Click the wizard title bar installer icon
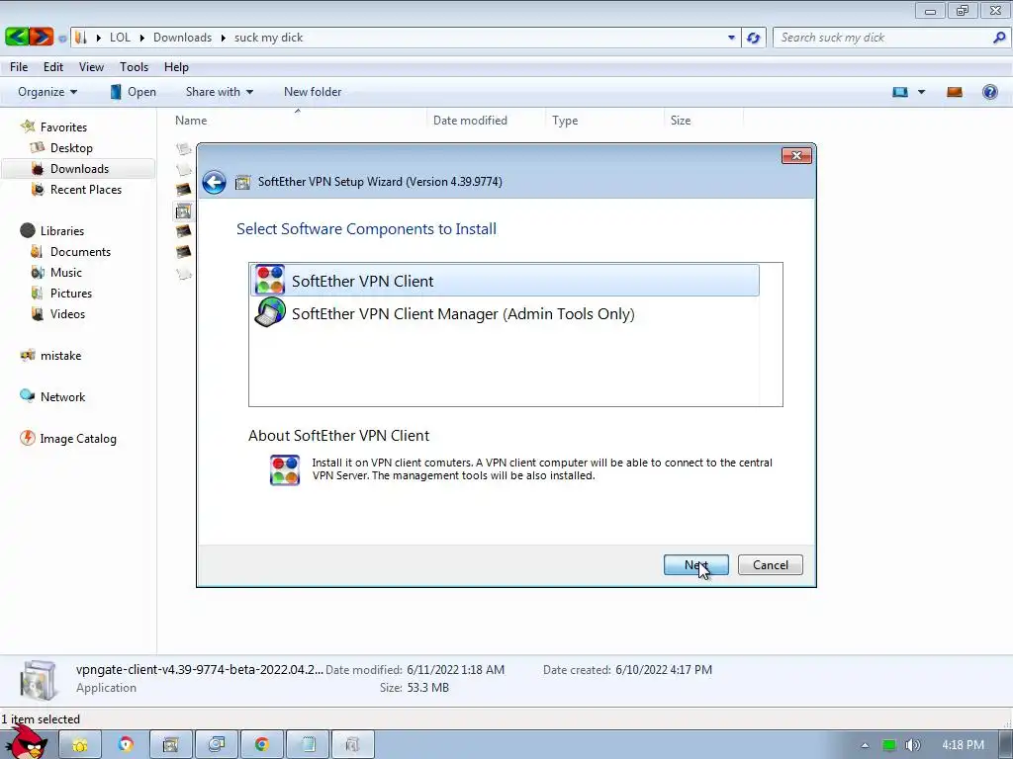Image resolution: width=1013 pixels, height=759 pixels. click(243, 182)
